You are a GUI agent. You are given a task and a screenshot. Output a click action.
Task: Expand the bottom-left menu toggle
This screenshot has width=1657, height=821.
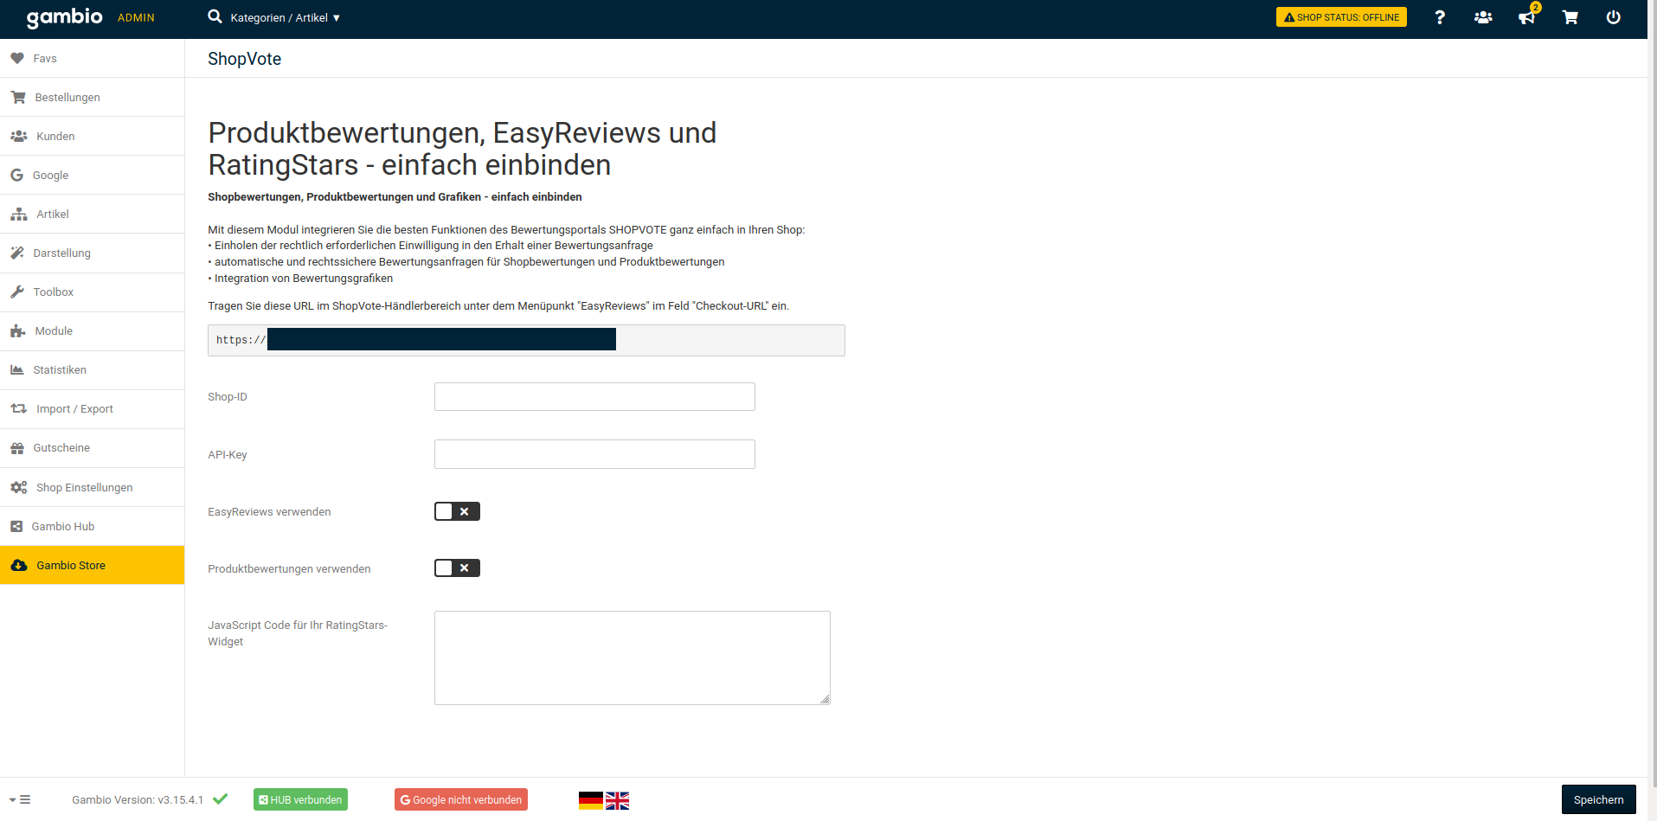[20, 800]
